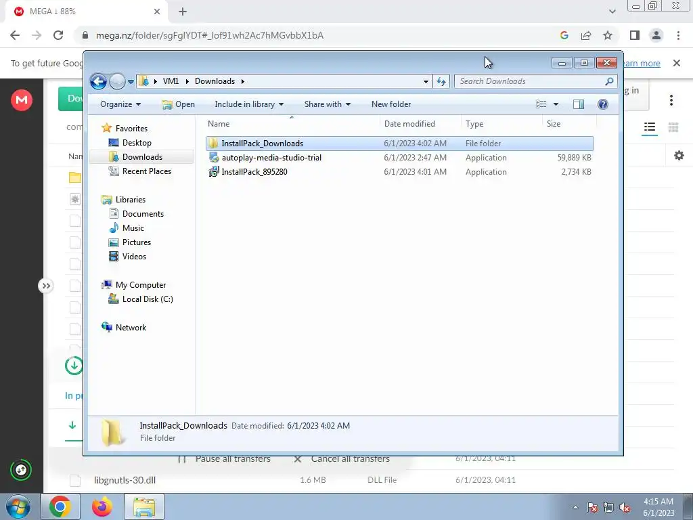The width and height of the screenshot is (693, 520).
Task: Click the Downloads breadcrumb in the address bar
Action: point(215,81)
